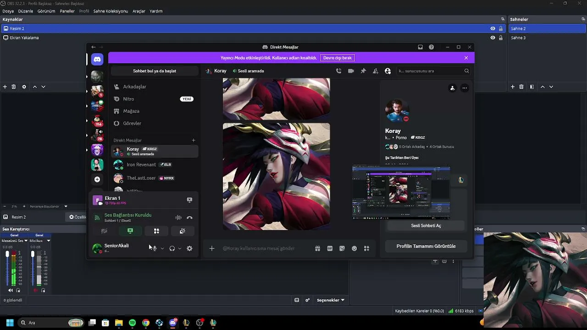Add a new source in OBS Kaynaklar
The width and height of the screenshot is (587, 330).
click(x=5, y=87)
